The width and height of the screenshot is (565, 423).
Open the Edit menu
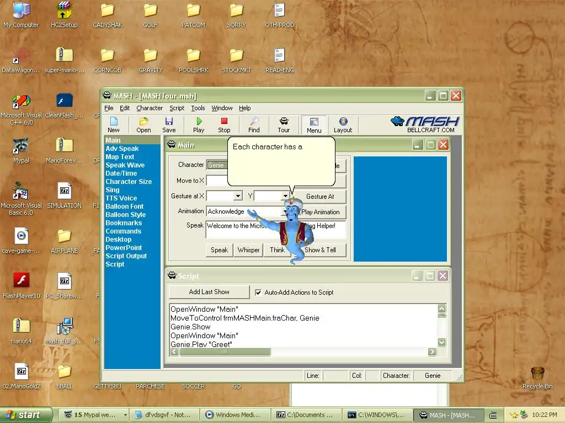pyautogui.click(x=125, y=108)
